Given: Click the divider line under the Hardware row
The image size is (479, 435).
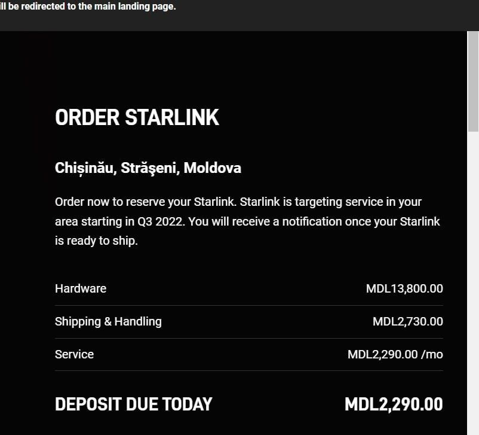Looking at the screenshot, I should (248, 305).
